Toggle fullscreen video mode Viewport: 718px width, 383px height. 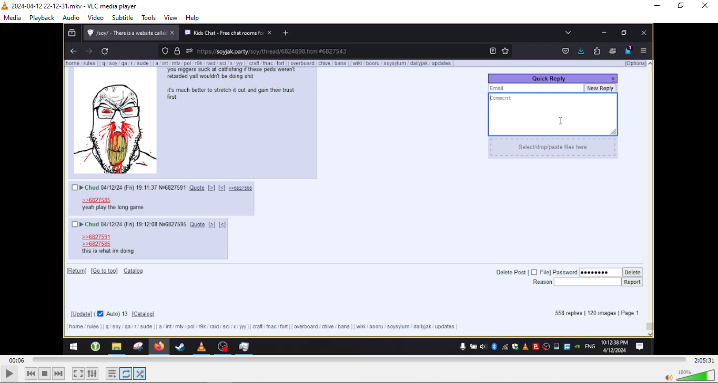(x=78, y=374)
